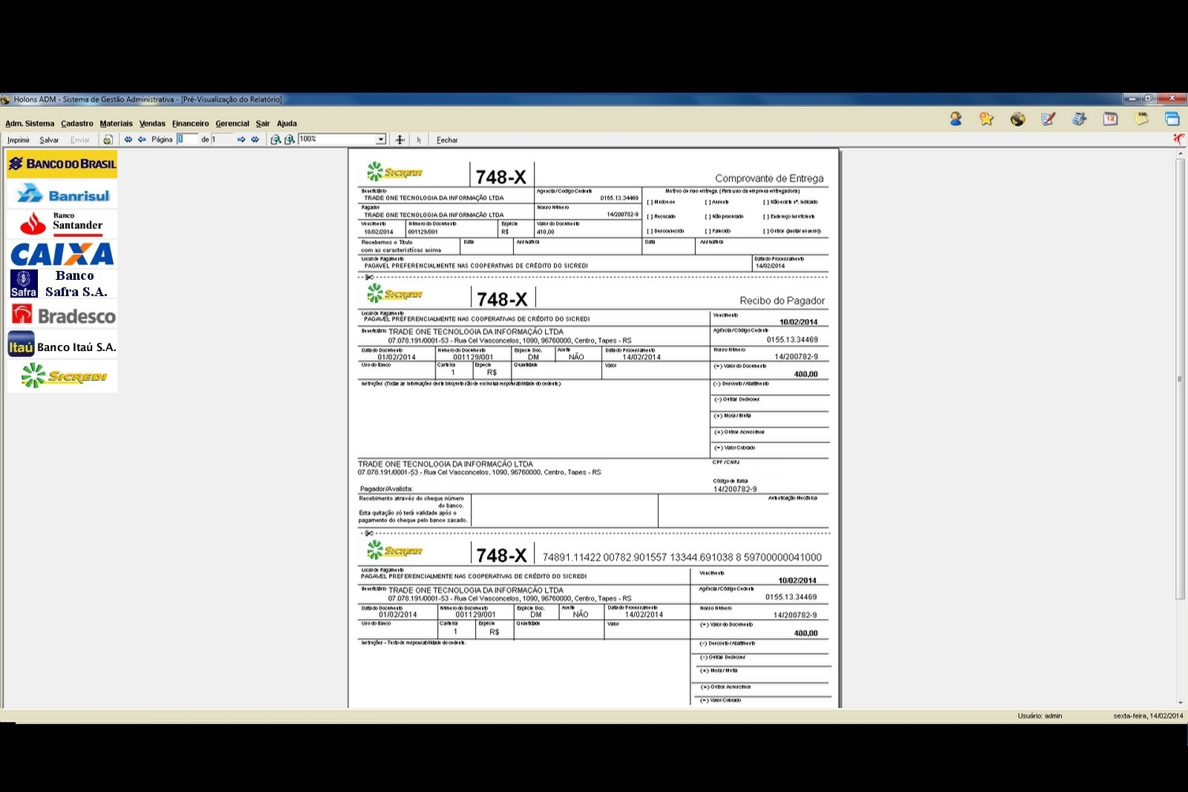This screenshot has height=792, width=1188.
Task: Select Banco Santander logo
Action: [x=62, y=223]
